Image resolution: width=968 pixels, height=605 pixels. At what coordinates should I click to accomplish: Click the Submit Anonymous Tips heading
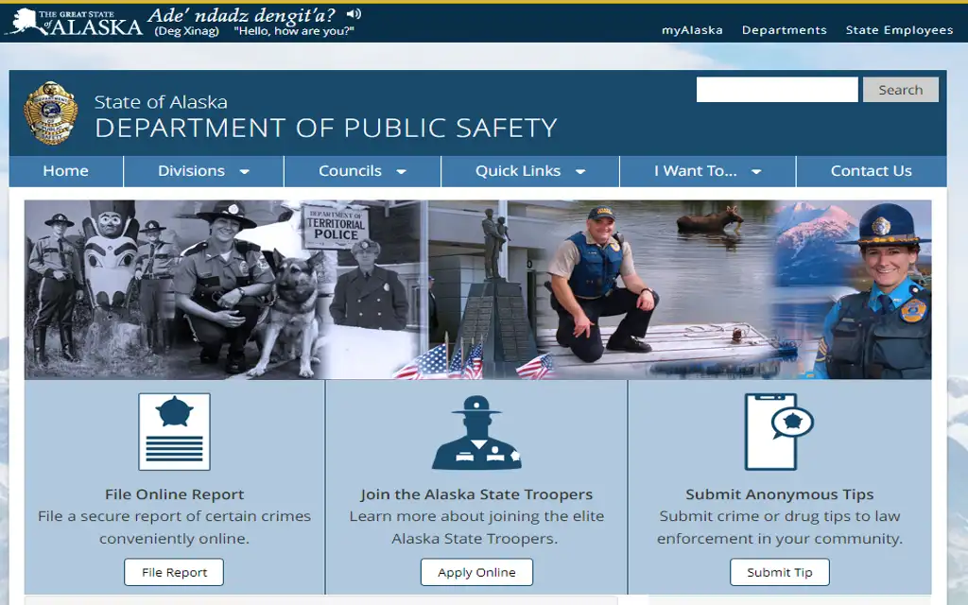[780, 494]
